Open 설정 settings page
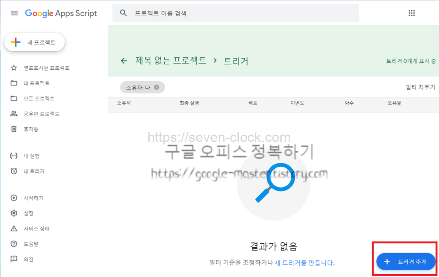The width and height of the screenshot is (439, 277). click(28, 213)
